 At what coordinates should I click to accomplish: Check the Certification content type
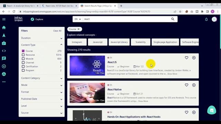23,66
